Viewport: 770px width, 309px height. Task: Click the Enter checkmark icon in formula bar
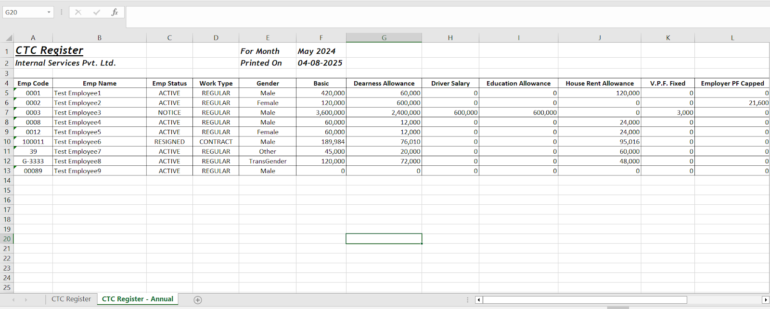coord(97,12)
